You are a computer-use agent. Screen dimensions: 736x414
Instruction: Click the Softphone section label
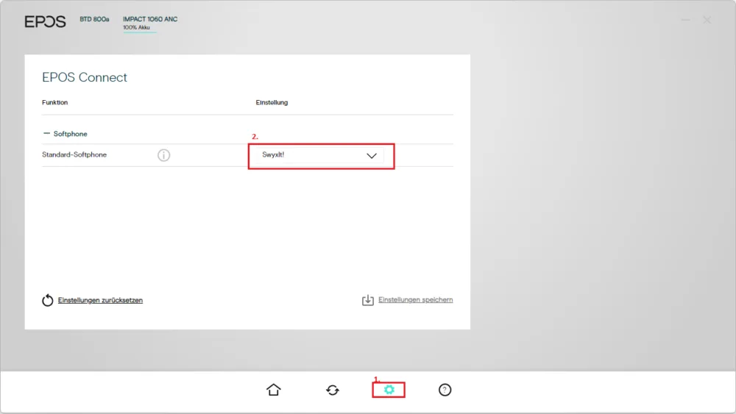71,134
